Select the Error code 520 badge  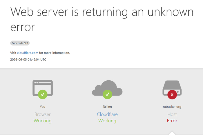(20, 43)
